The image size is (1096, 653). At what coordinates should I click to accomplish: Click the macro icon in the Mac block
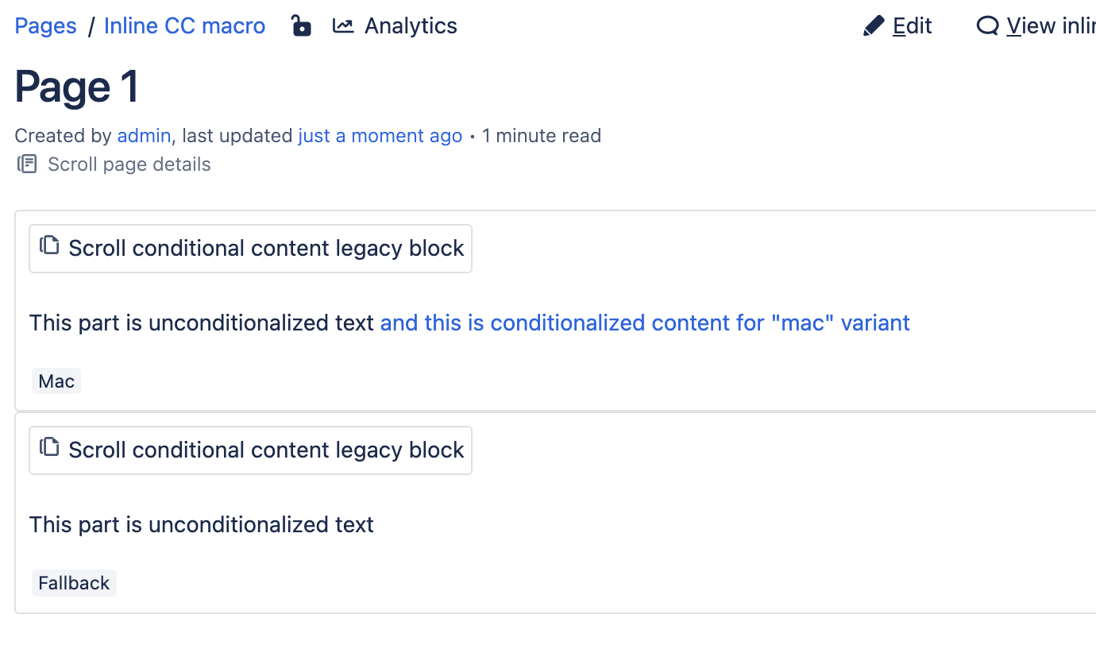pos(50,245)
